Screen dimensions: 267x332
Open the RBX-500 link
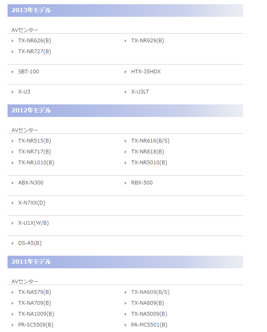click(x=142, y=183)
